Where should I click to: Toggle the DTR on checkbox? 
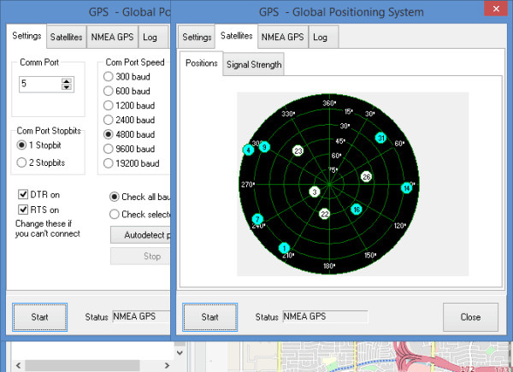pyautogui.click(x=24, y=194)
